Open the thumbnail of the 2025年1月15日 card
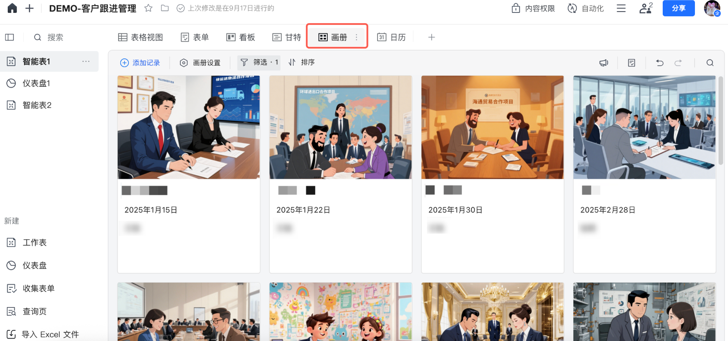Screen dimensions: 728x341 tap(189, 128)
